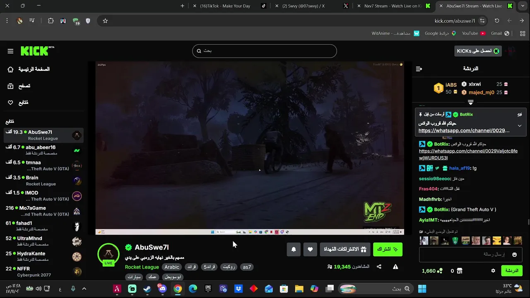Click the Kick search box

coord(264,51)
